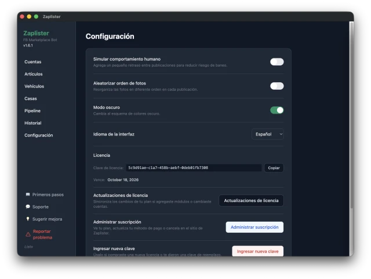371x279 pixels.
Task: Open the Primeros pasos link
Action: [48, 194]
